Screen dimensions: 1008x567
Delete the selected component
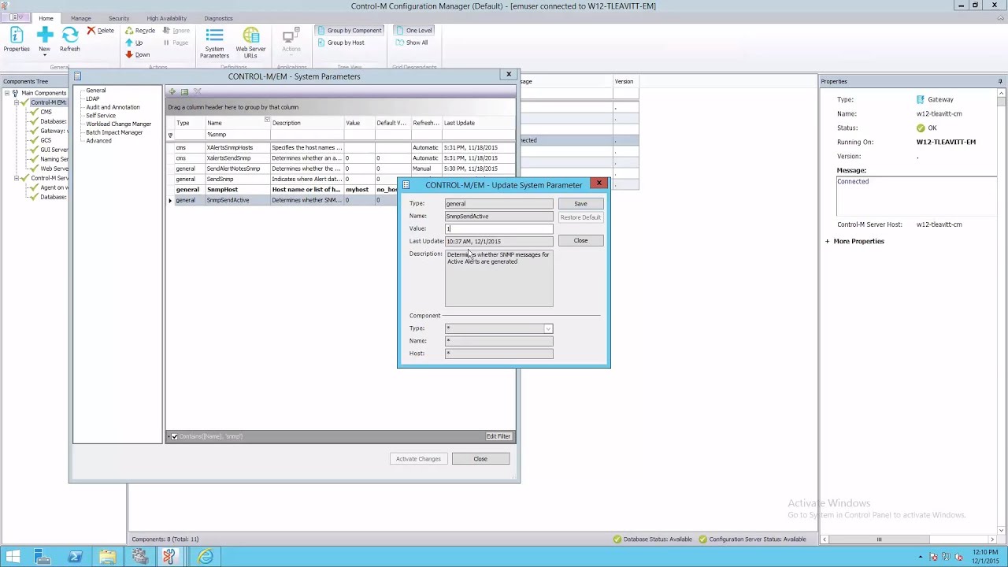[100, 31]
